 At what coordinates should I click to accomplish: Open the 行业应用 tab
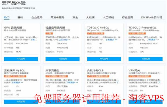click(x=127, y=17)
